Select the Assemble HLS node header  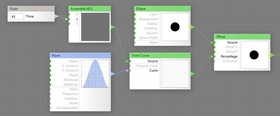point(90,8)
